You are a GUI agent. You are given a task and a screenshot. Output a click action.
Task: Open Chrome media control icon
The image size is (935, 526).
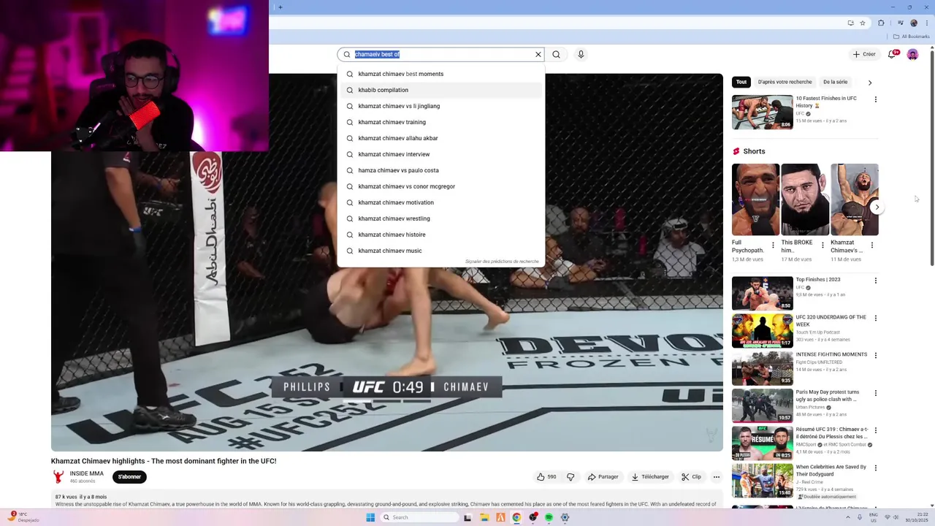pos(900,23)
